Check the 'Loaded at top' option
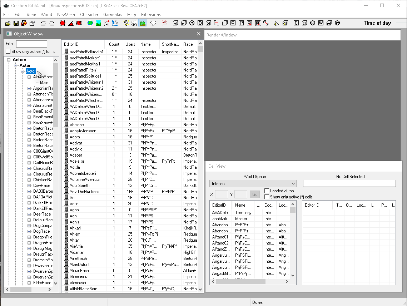The width and height of the screenshot is (407, 306). coord(267,191)
